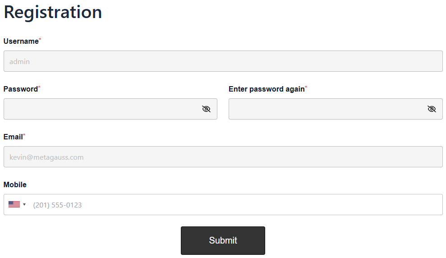Viewport: 446px width, 258px height.
Task: Focus the Email input field
Action: (x=223, y=157)
